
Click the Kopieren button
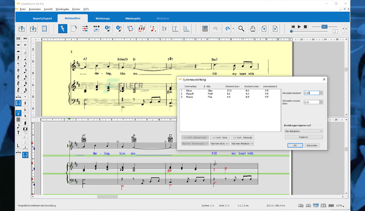(303, 137)
